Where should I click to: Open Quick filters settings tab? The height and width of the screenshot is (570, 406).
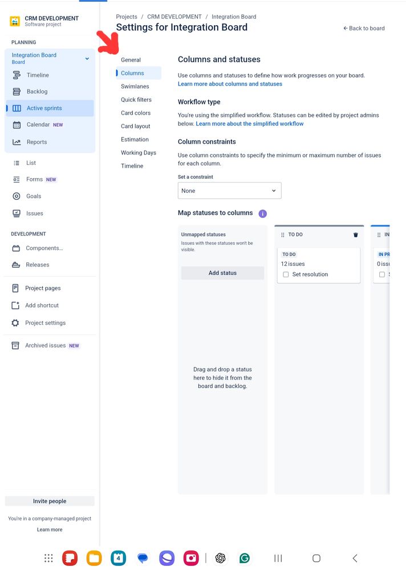136,100
